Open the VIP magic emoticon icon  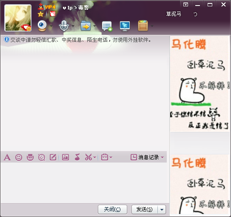[x=30, y=157]
